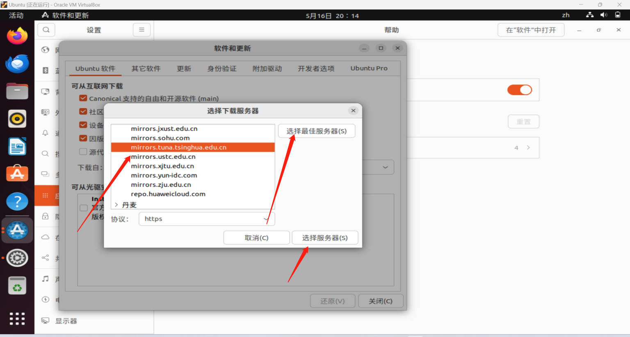
Task: Enable the source code checkbox
Action: click(83, 152)
